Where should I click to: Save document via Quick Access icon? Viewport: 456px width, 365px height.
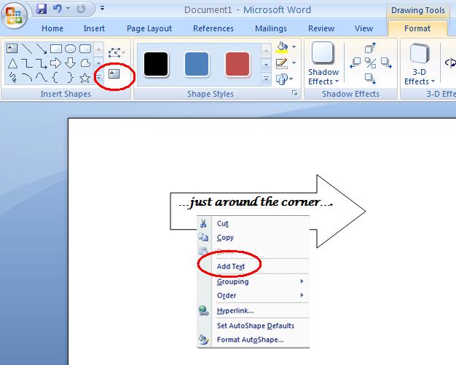(x=42, y=9)
